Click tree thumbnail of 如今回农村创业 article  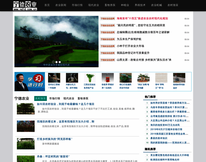[26, 109]
